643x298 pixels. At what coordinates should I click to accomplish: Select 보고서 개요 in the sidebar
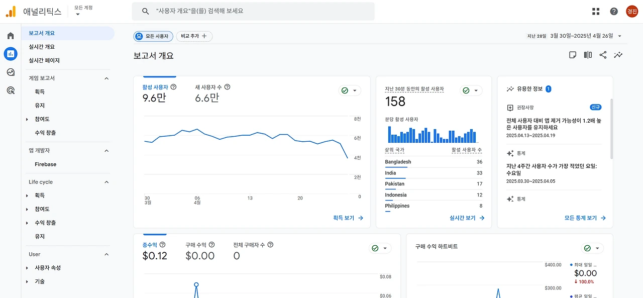[68, 33]
